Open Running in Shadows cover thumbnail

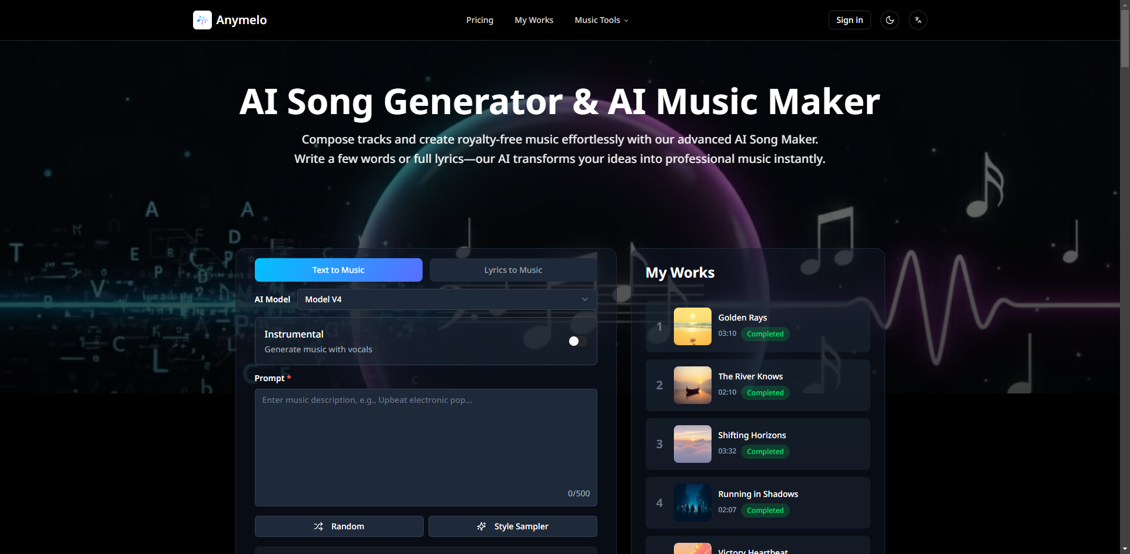click(692, 503)
